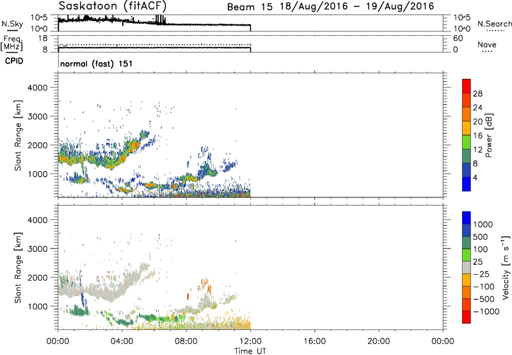This screenshot has height=355, width=512.
Task: Click the 'Freq. [MHz]' axis label
Action: pos(12,43)
